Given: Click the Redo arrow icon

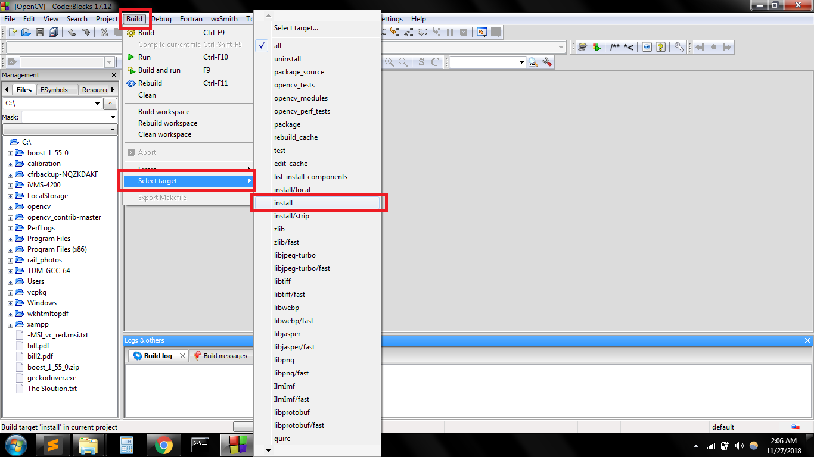Looking at the screenshot, I should coord(86,32).
